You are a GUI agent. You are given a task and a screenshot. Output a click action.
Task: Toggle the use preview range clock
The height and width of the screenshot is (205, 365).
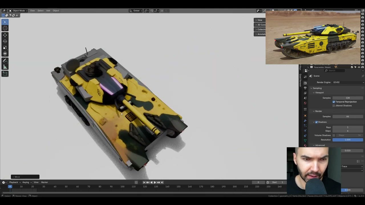[267, 182]
